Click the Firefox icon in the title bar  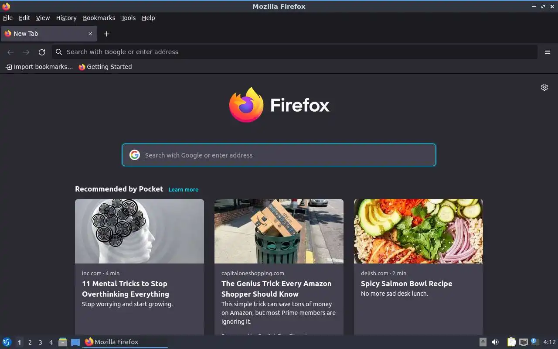tap(6, 6)
